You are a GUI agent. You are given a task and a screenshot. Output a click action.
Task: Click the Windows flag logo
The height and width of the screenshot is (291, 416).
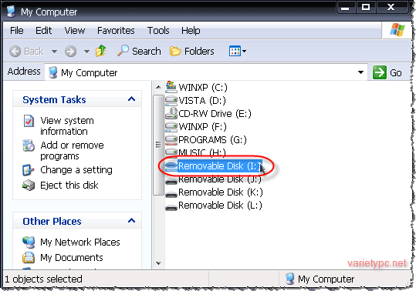[397, 29]
